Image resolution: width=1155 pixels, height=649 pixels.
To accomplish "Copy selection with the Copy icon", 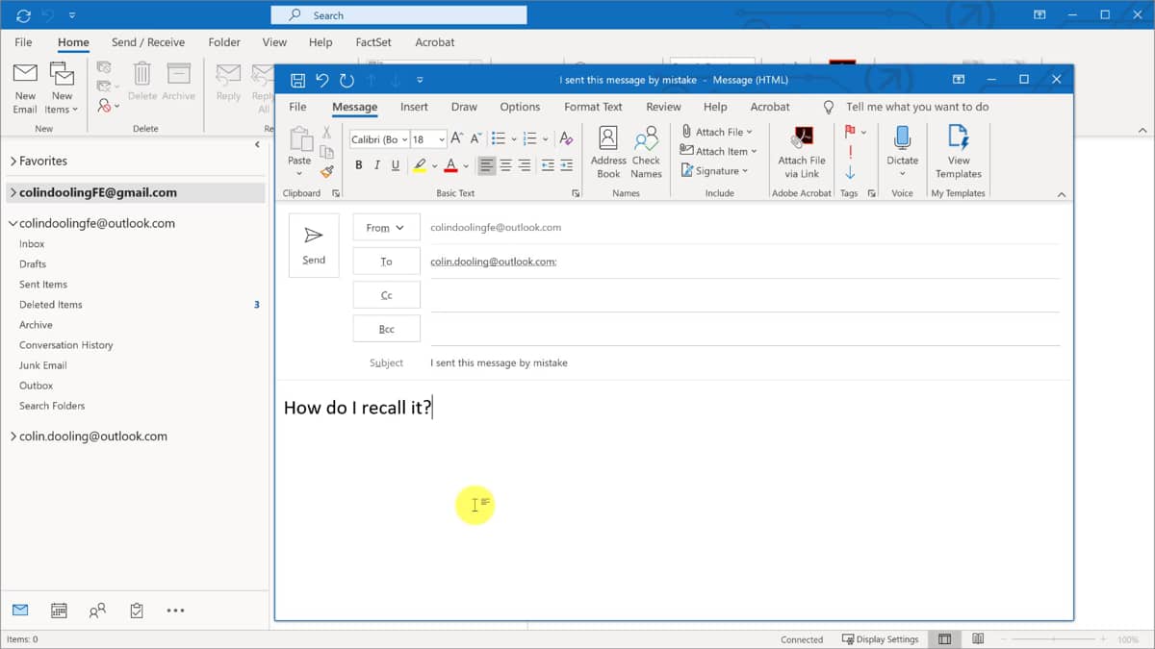I will point(327,152).
